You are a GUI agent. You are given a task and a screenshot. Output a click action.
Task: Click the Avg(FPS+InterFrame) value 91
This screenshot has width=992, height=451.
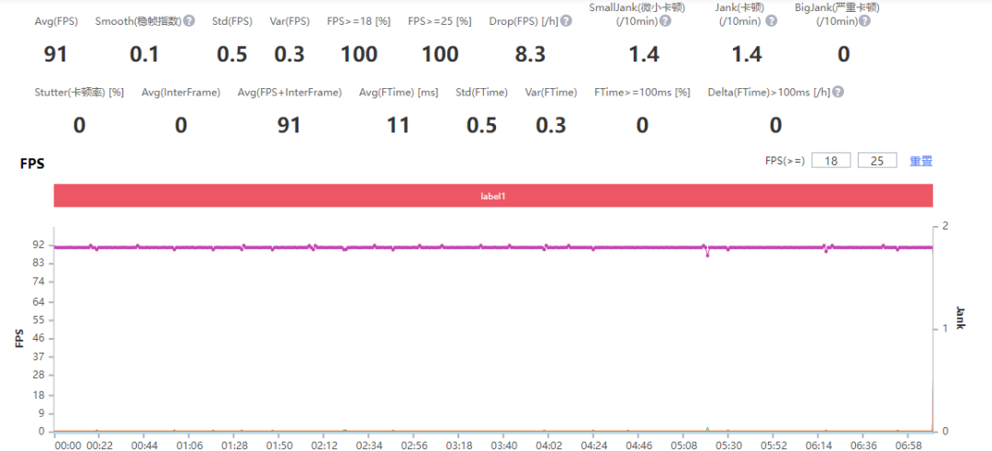pos(289,126)
